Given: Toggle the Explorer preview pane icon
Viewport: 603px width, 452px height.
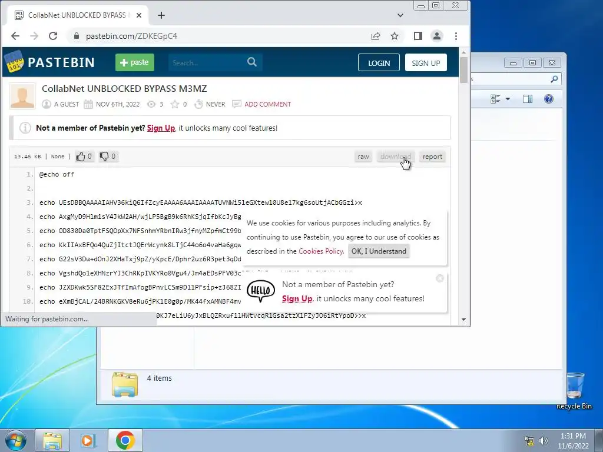Looking at the screenshot, I should (x=528, y=99).
